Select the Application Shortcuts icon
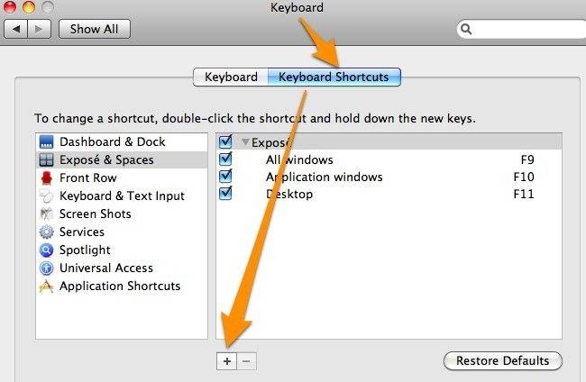Image resolution: width=586 pixels, height=382 pixels. [x=46, y=286]
